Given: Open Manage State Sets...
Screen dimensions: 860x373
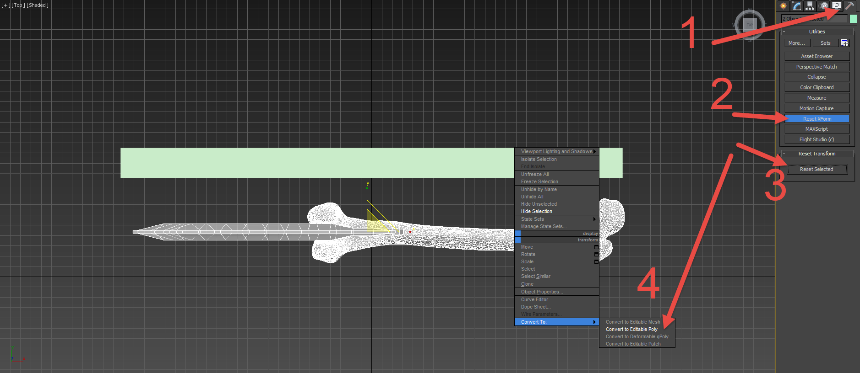Looking at the screenshot, I should pos(557,226).
